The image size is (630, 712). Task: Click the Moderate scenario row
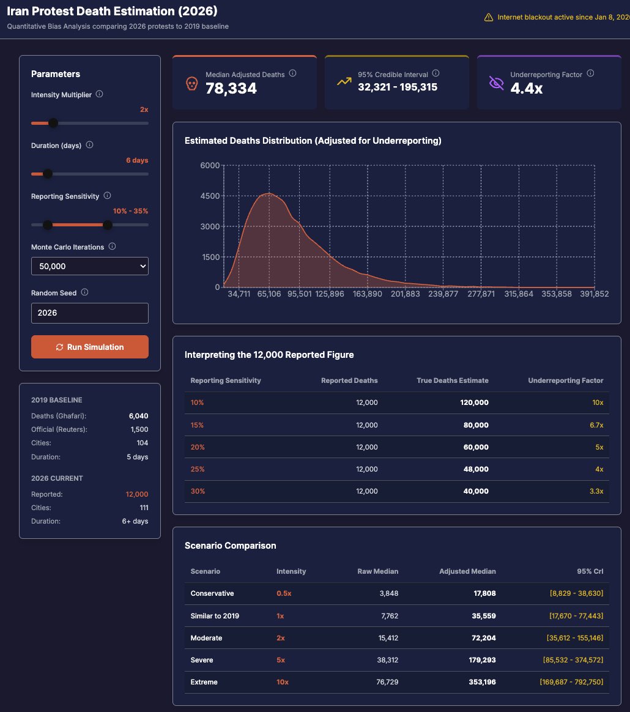(x=396, y=638)
